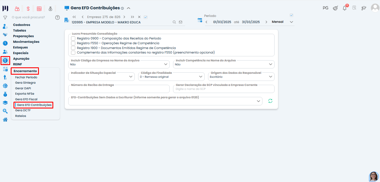Image resolution: width=380 pixels, height=182 pixels.
Task: Check Registro 1900 - Documentos Emitidos
Action: 73,48
